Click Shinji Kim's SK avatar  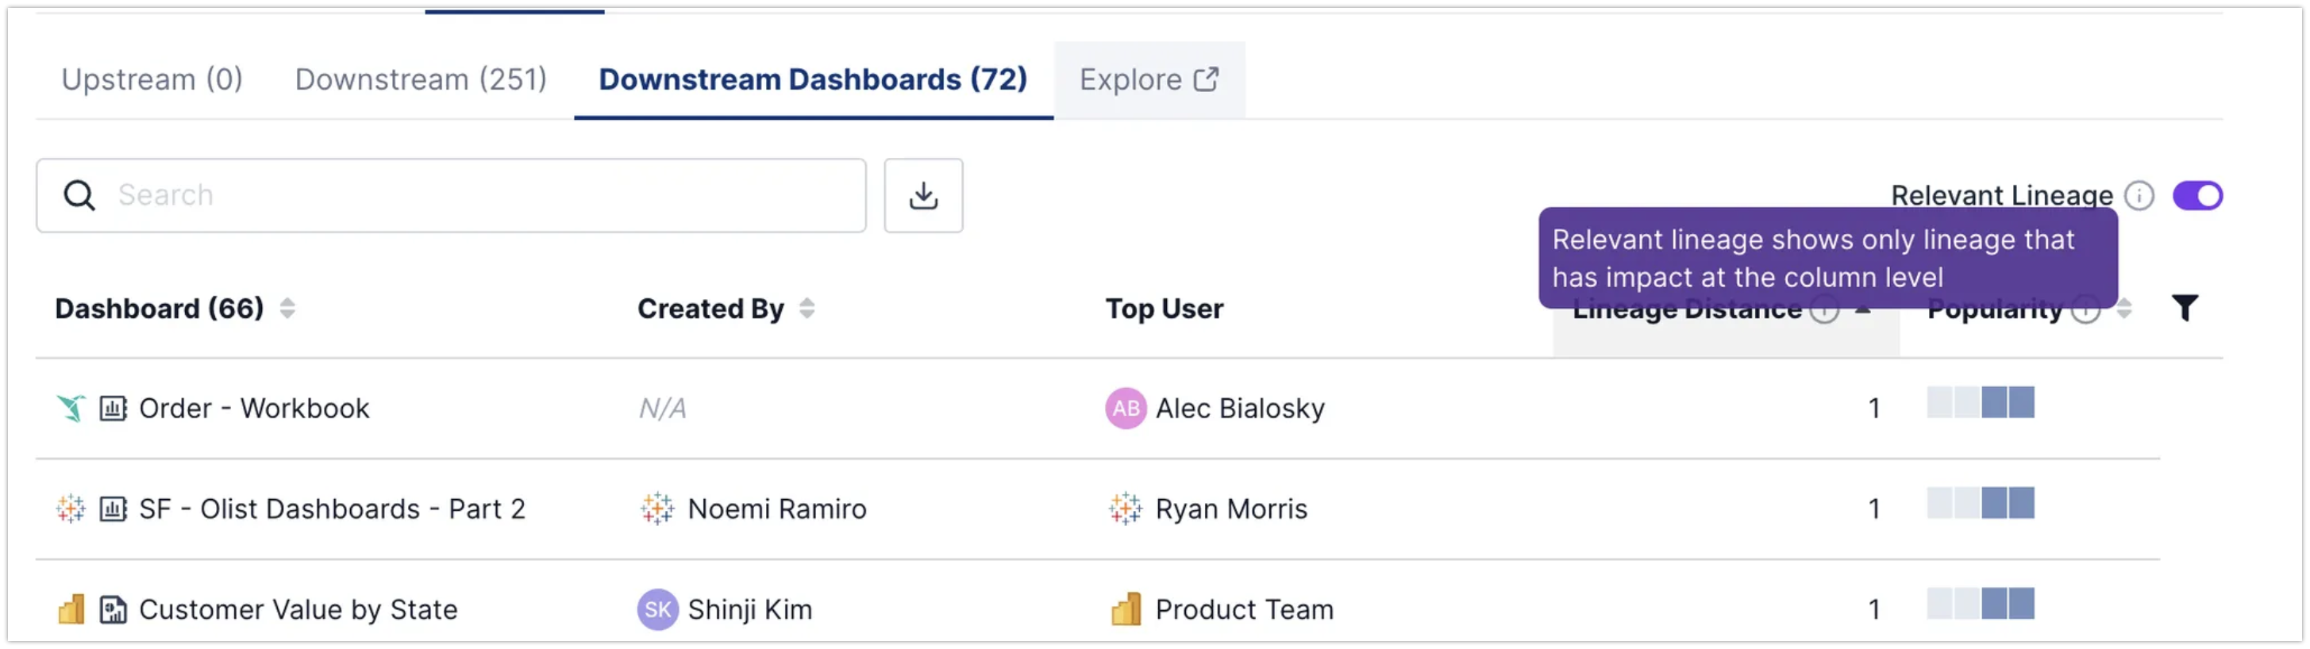coord(657,609)
